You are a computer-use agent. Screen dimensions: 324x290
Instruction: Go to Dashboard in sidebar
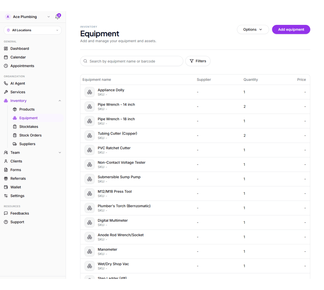coord(20,48)
